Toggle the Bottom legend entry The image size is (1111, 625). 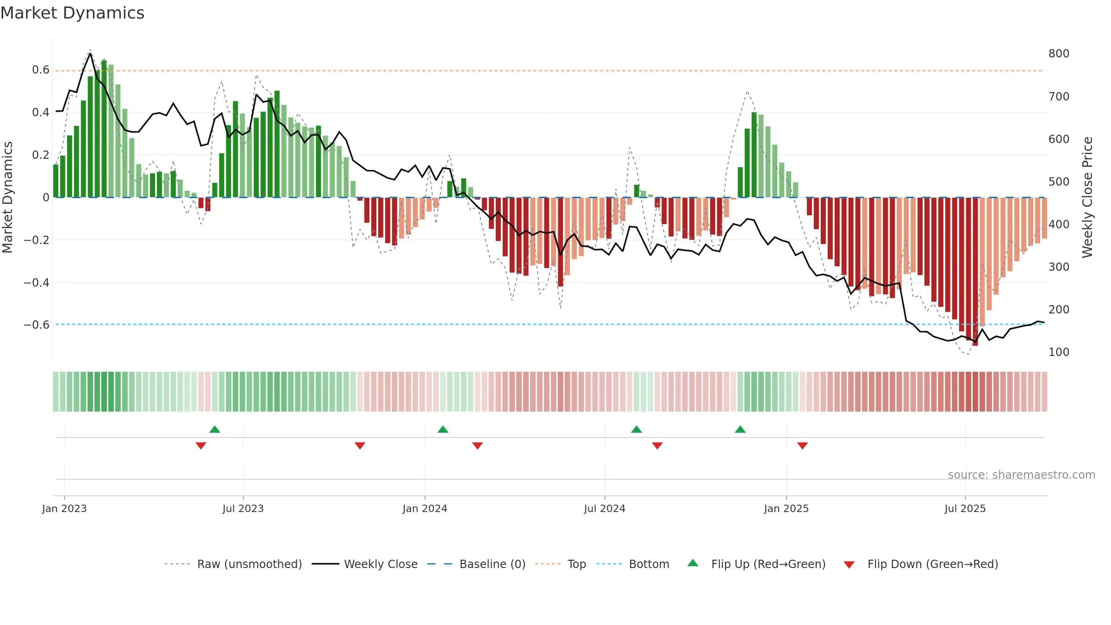tap(633, 564)
